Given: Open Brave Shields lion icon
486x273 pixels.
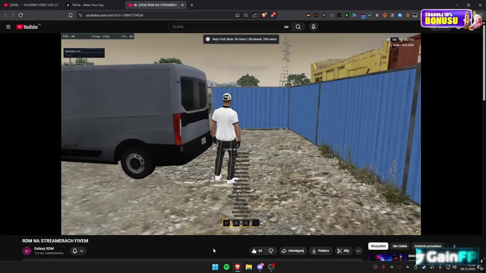Looking at the screenshot, I should (264, 15).
